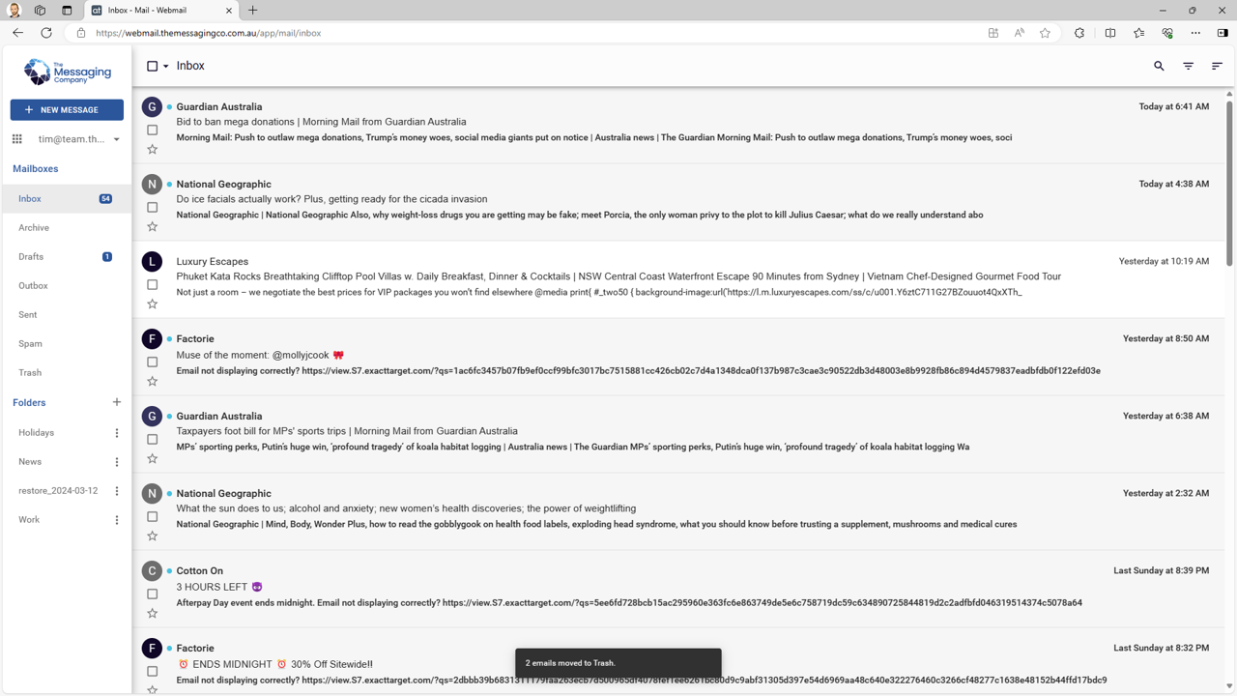Star the What the sun does email

pyautogui.click(x=152, y=536)
